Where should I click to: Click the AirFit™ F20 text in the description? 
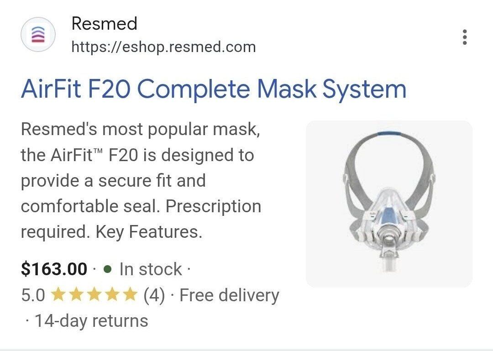coord(94,155)
